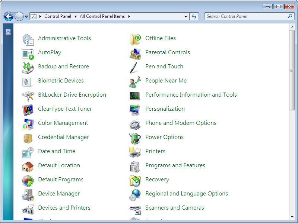Screen dimensions: 298x223
Task: Click the Refresh button in the address bar
Action: 194,16
